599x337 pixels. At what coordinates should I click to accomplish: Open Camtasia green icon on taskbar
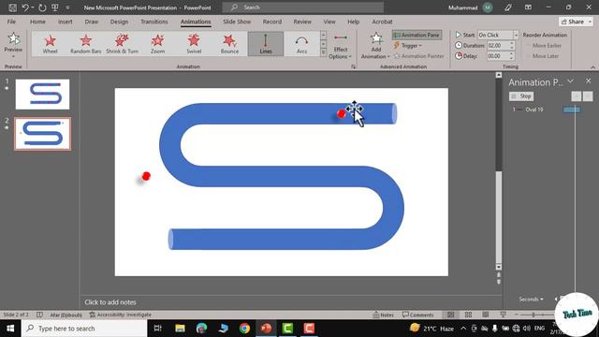point(287,329)
